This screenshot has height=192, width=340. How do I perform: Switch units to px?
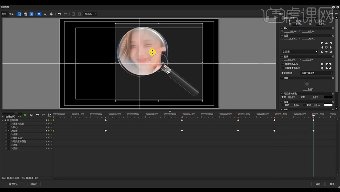(336, 13)
